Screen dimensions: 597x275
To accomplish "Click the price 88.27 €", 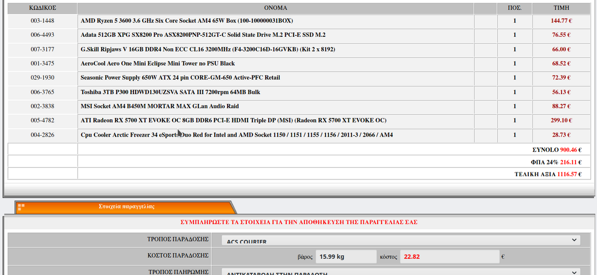I will pos(562,106).
